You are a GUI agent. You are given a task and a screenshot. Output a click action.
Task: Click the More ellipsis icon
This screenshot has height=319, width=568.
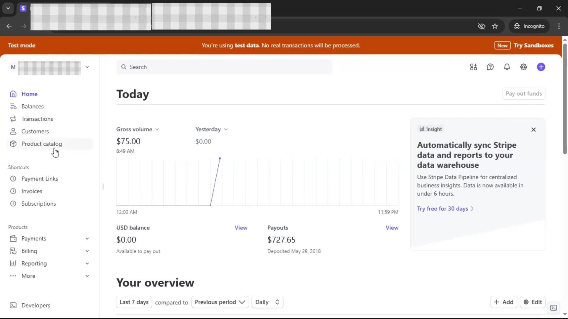pos(13,276)
